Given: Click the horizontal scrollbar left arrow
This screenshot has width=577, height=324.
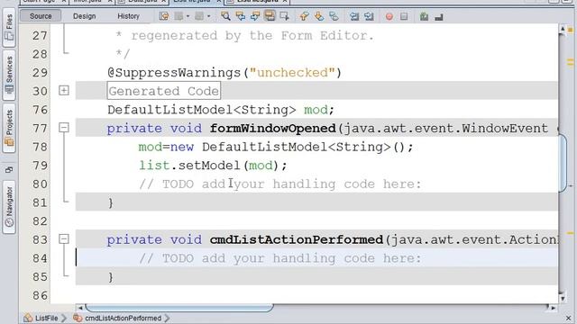Looking at the screenshot, I should (80, 308).
